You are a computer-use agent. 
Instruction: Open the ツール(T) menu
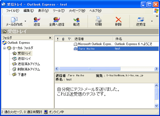pos(59,11)
